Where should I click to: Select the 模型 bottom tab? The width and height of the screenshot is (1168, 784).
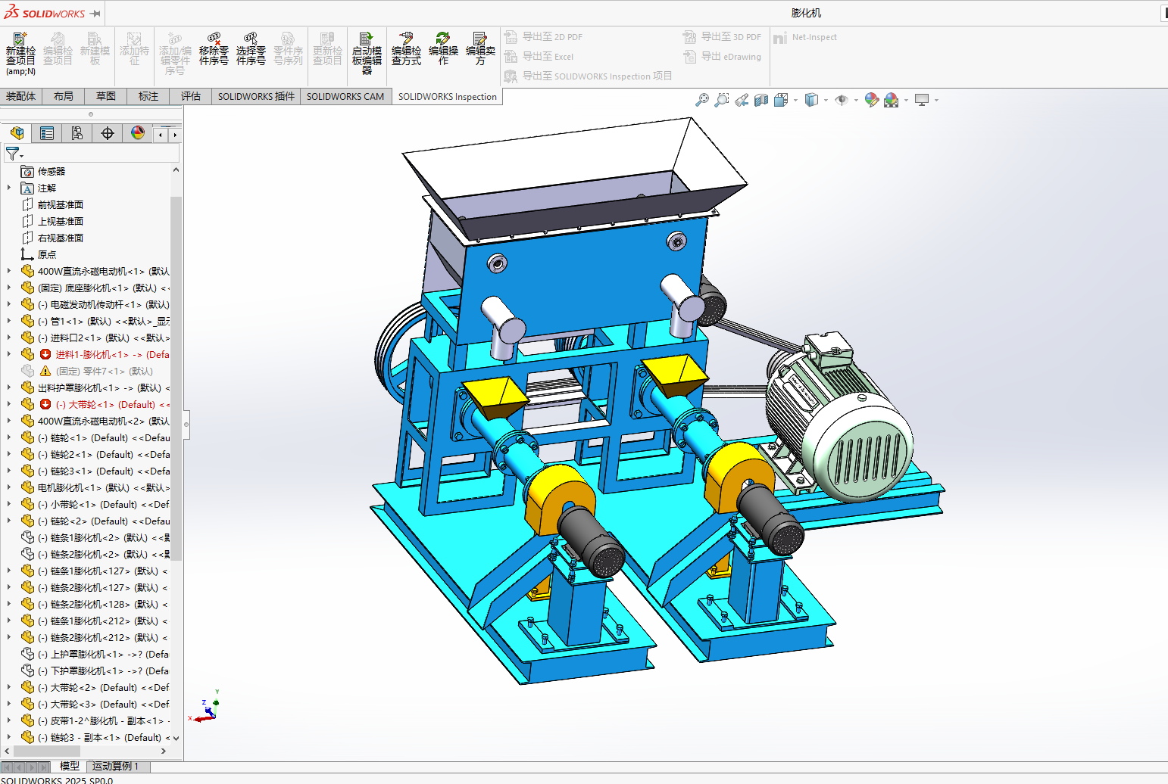click(x=70, y=767)
